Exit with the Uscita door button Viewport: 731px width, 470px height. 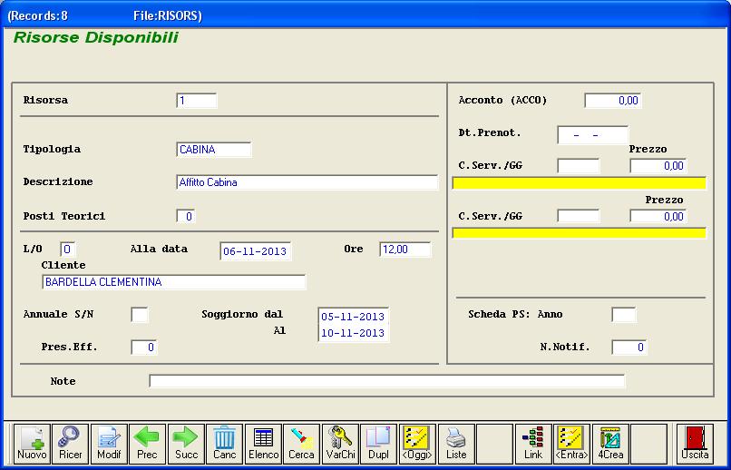pyautogui.click(x=696, y=443)
